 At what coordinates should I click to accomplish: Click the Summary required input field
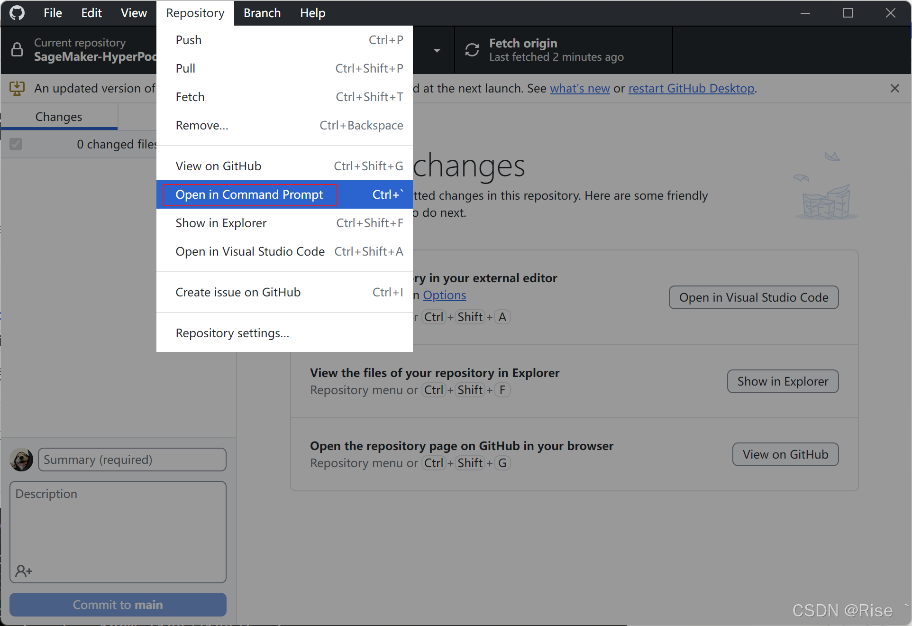pyautogui.click(x=132, y=459)
